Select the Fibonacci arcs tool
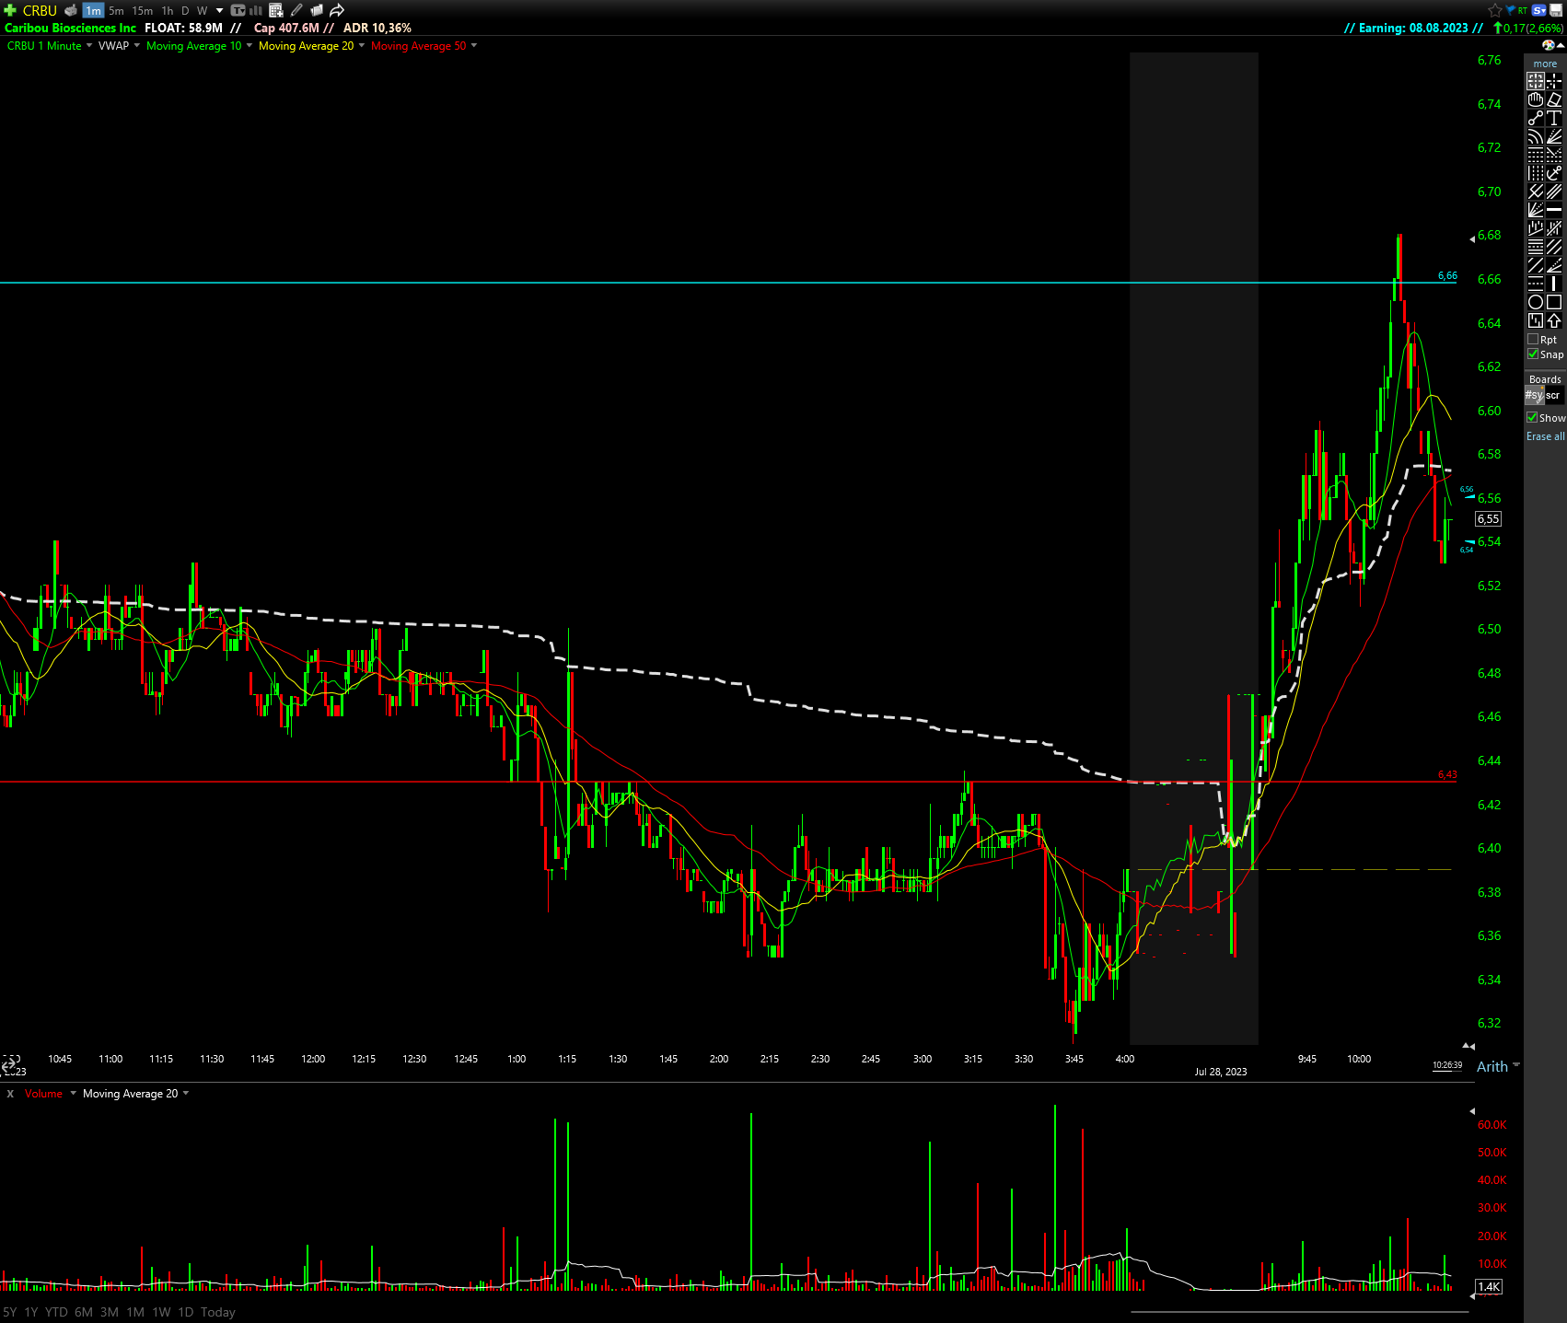 coord(1535,136)
